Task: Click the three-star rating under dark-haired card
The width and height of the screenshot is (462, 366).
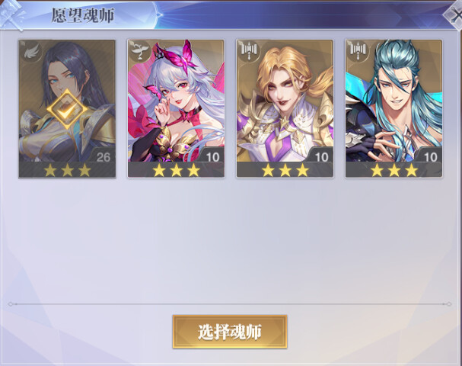Action: pyautogui.click(x=67, y=170)
